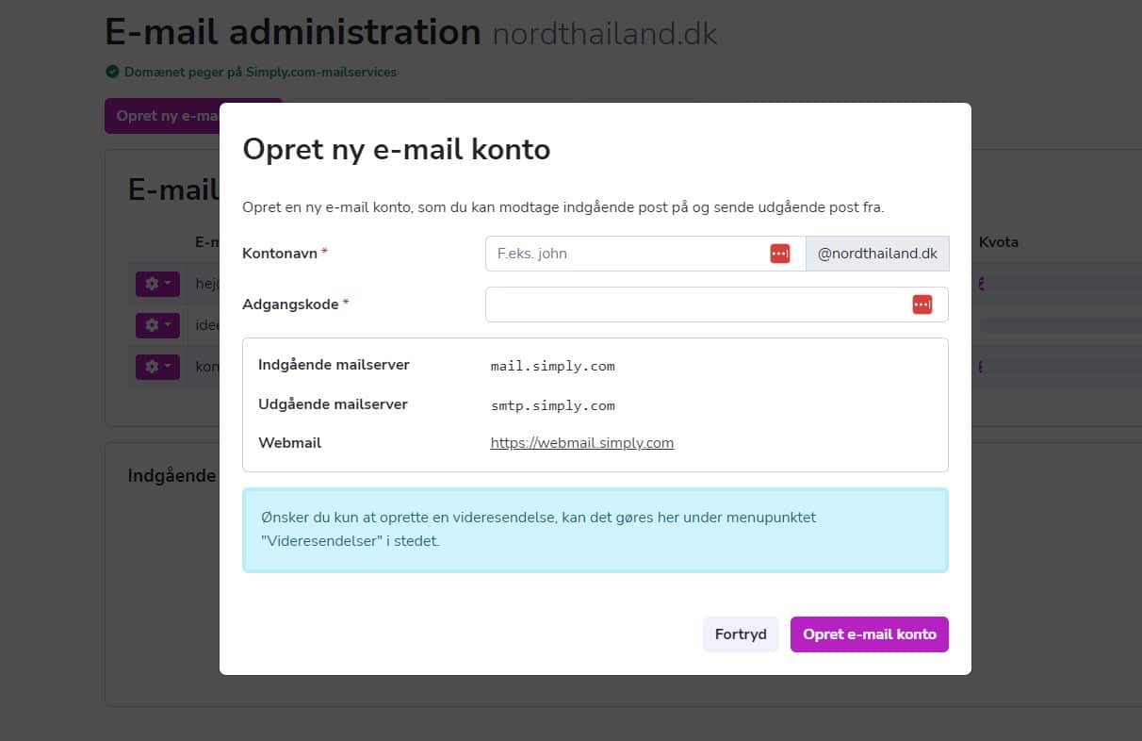Click Opret e-mail konto submit button
Viewport: 1142px width, 741px height.
(x=870, y=634)
